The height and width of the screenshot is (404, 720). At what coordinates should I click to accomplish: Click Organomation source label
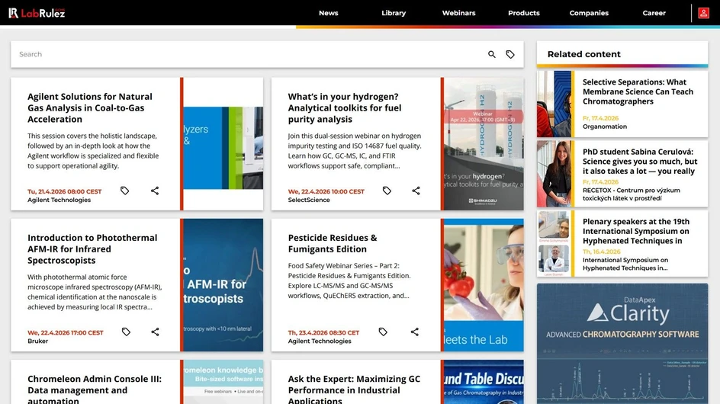(x=604, y=127)
